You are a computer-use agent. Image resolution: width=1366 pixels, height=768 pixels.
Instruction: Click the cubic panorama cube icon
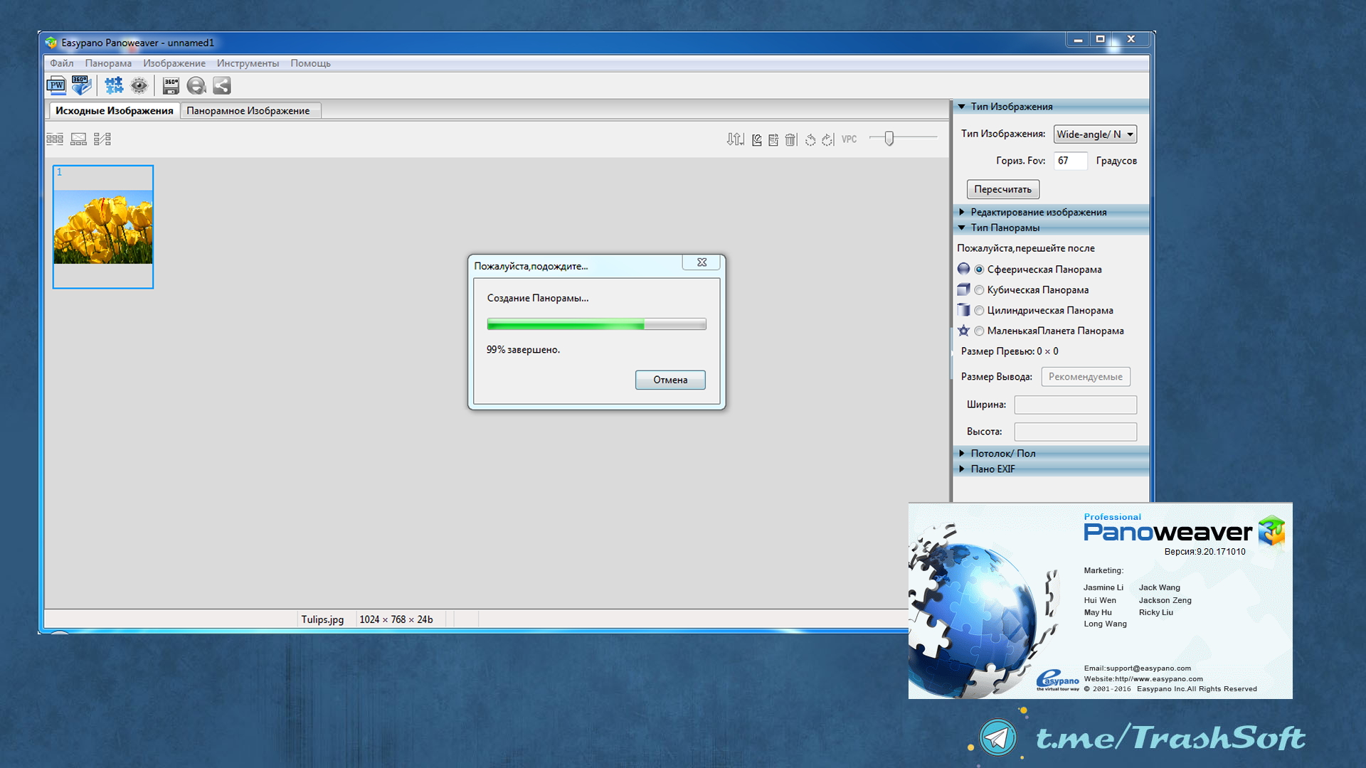(963, 289)
